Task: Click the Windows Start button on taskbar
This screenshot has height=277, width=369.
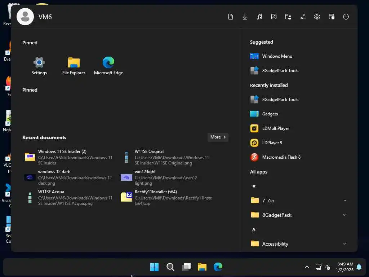Action: (x=154, y=267)
